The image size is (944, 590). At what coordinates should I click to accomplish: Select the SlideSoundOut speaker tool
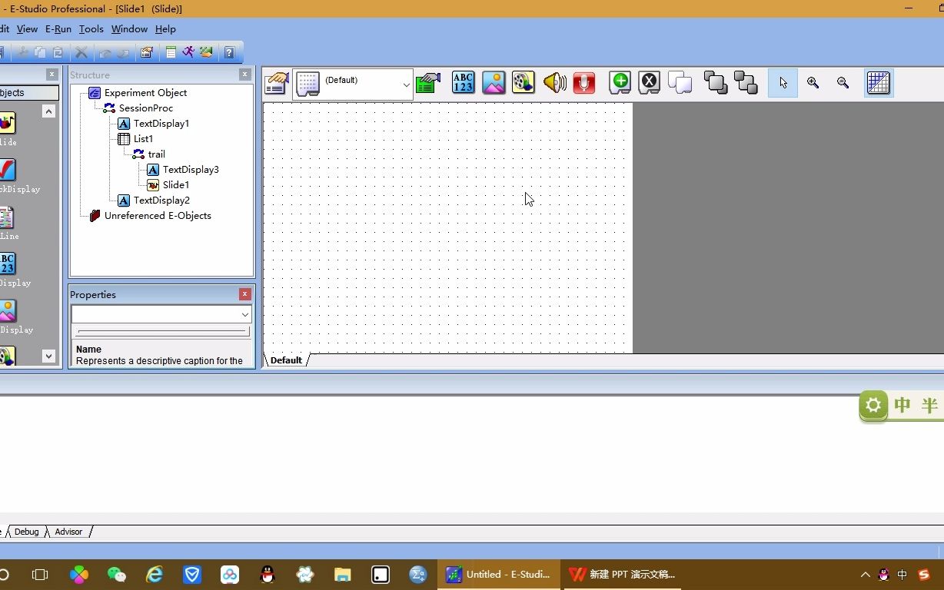554,83
